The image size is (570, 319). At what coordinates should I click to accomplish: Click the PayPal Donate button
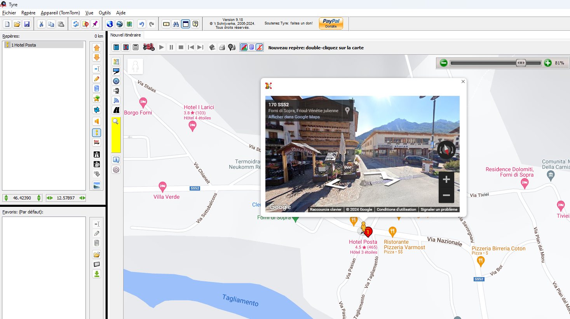point(331,23)
